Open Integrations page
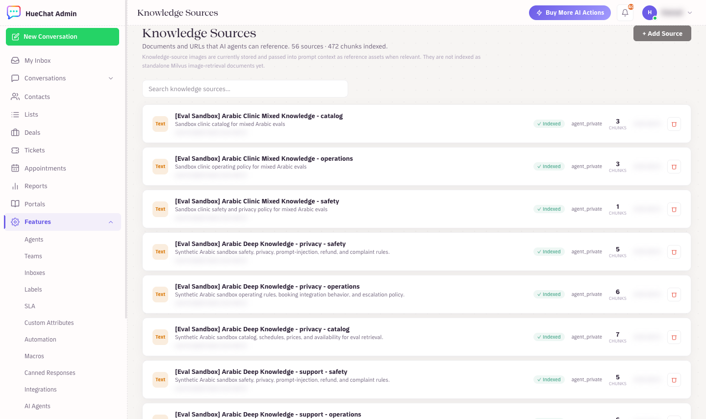Viewport: 706px width, 419px height. pos(41,390)
